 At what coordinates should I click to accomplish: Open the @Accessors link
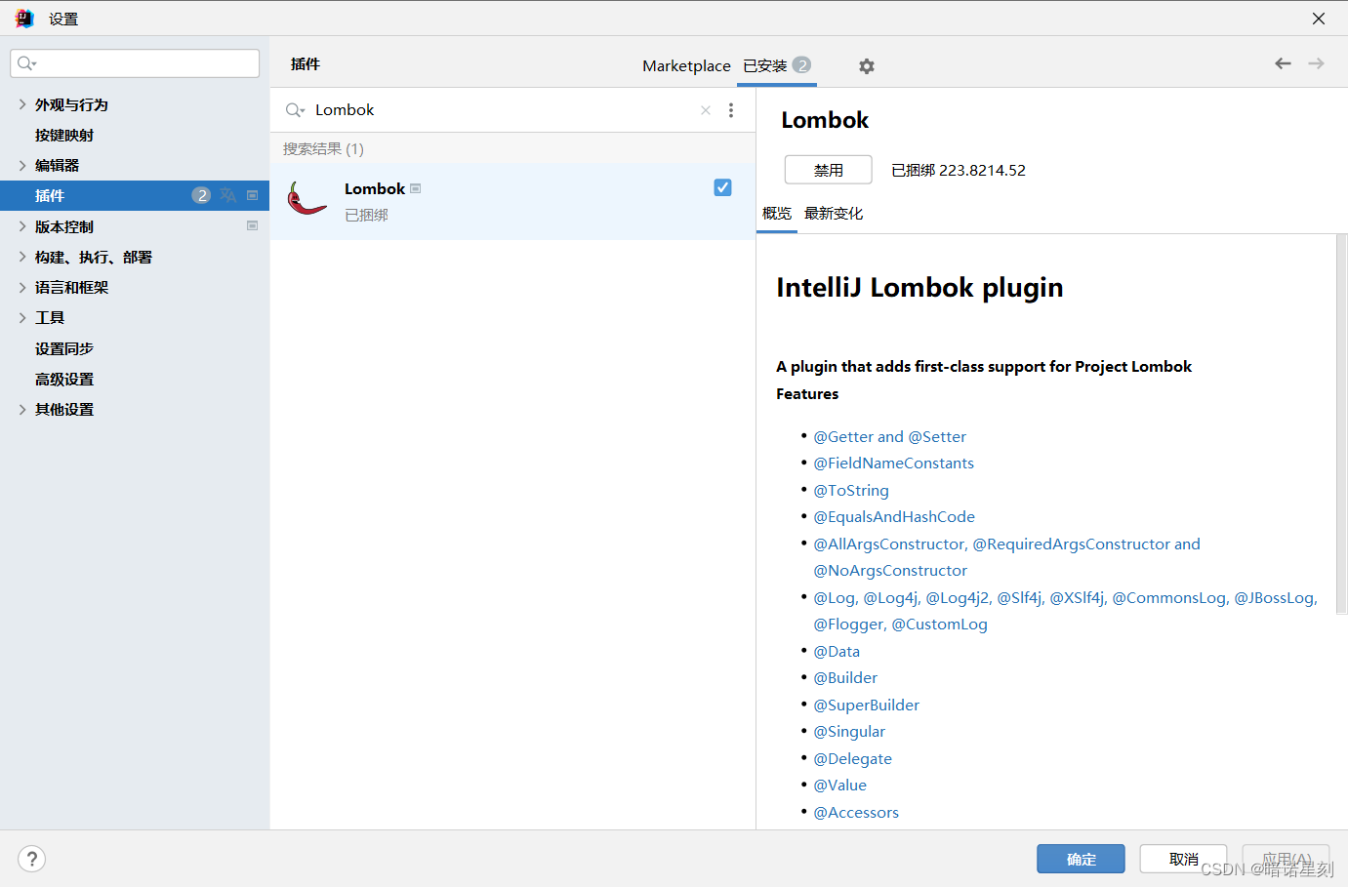(x=856, y=812)
